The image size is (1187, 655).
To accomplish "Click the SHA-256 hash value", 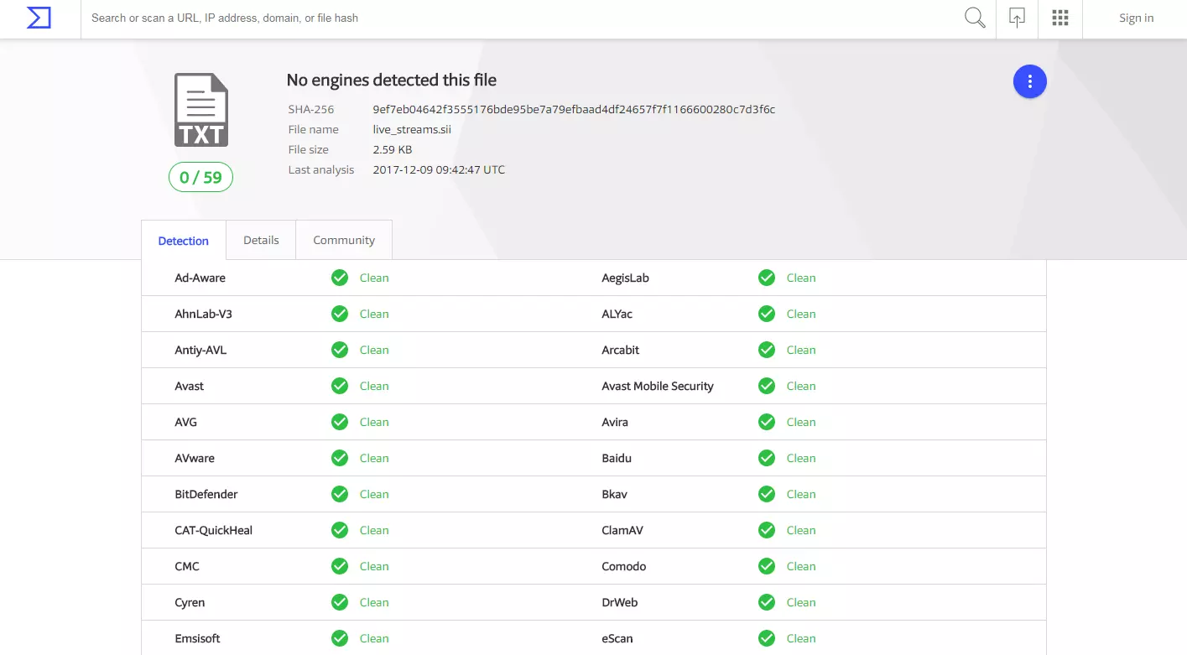I will (x=574, y=109).
